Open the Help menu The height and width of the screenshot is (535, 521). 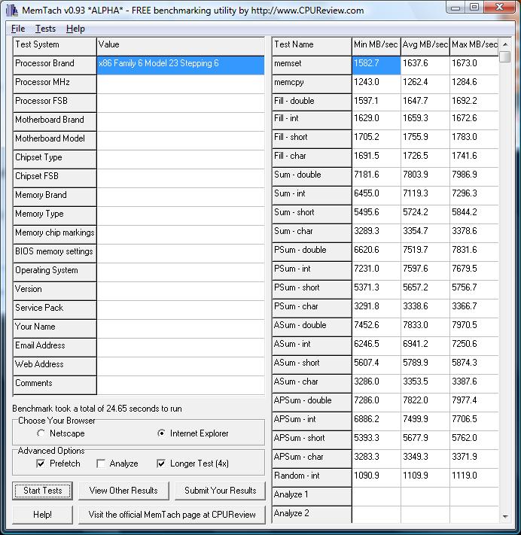pos(75,29)
